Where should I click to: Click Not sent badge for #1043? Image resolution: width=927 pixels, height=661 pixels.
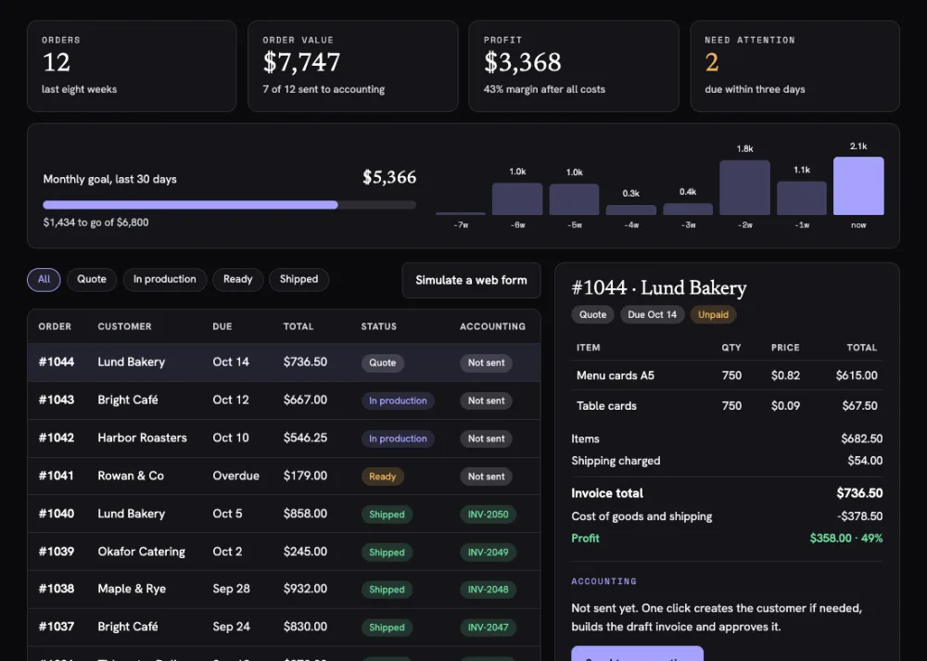486,400
